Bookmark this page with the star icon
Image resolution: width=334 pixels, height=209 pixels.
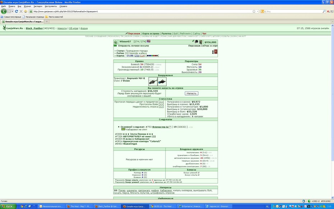click(254, 11)
